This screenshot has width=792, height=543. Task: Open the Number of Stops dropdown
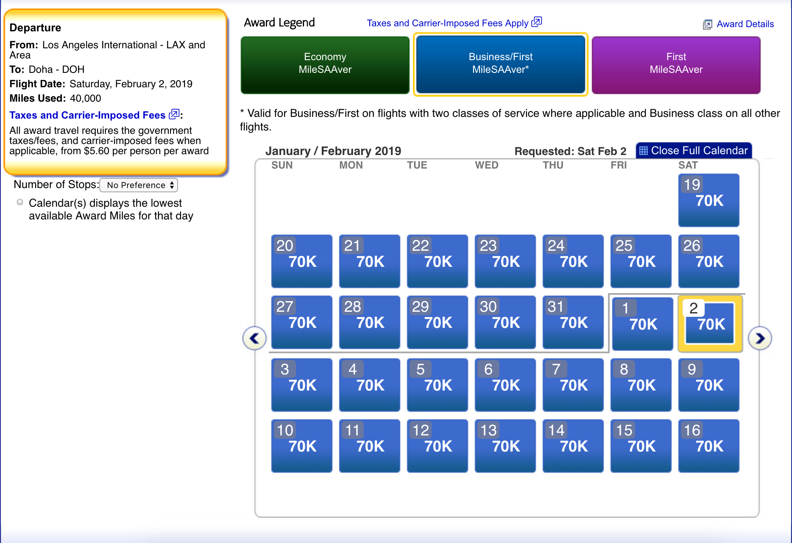[x=139, y=185]
